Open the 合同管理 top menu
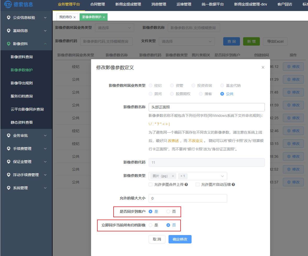The height and width of the screenshot is (256, 308). [x=98, y=4]
